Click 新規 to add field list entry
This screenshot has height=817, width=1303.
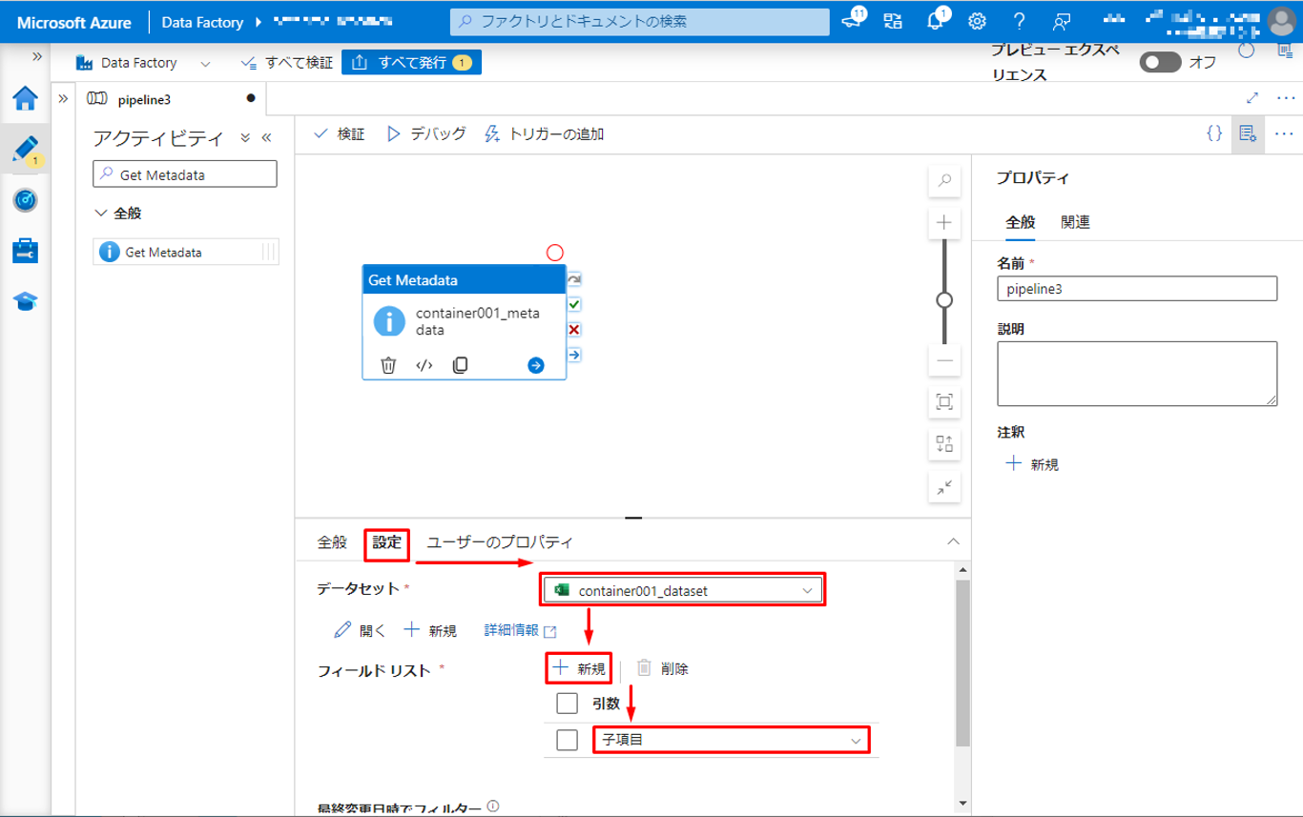pyautogui.click(x=579, y=668)
